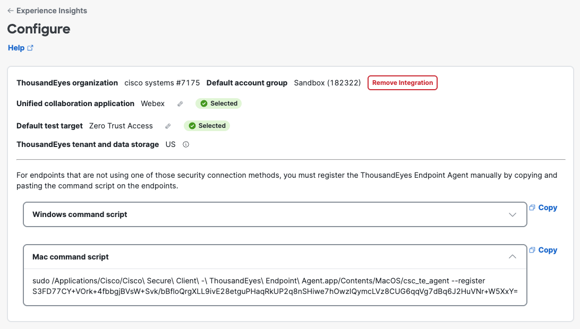The width and height of the screenshot is (580, 329).
Task: Click the Mac command script chevron up
Action: (x=513, y=256)
